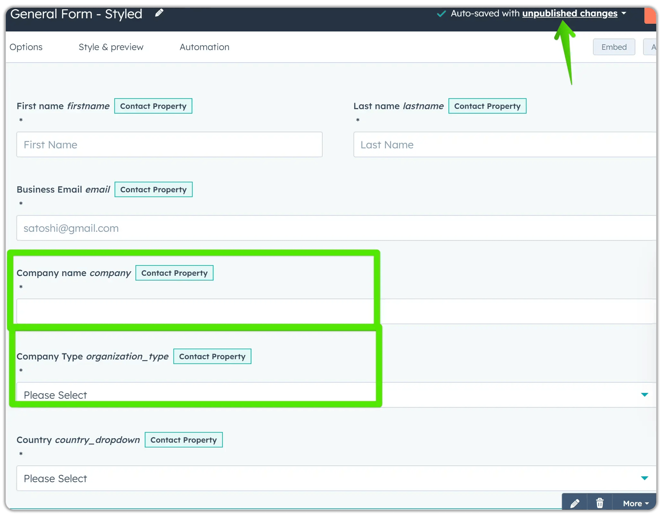662x520 pixels.
Task: Click the Contact Property badge beside firstname
Action: pos(153,106)
